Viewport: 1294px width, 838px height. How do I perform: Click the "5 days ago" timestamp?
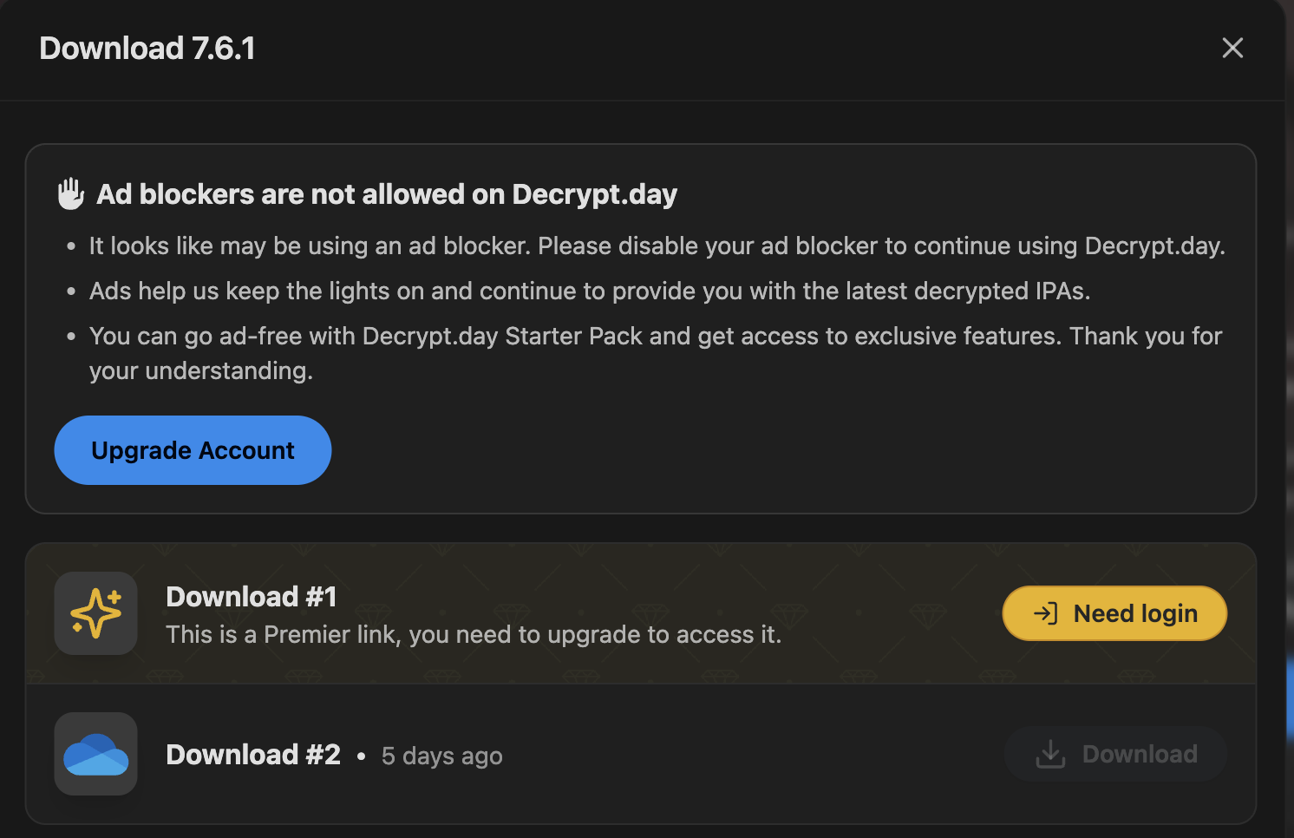tap(441, 756)
